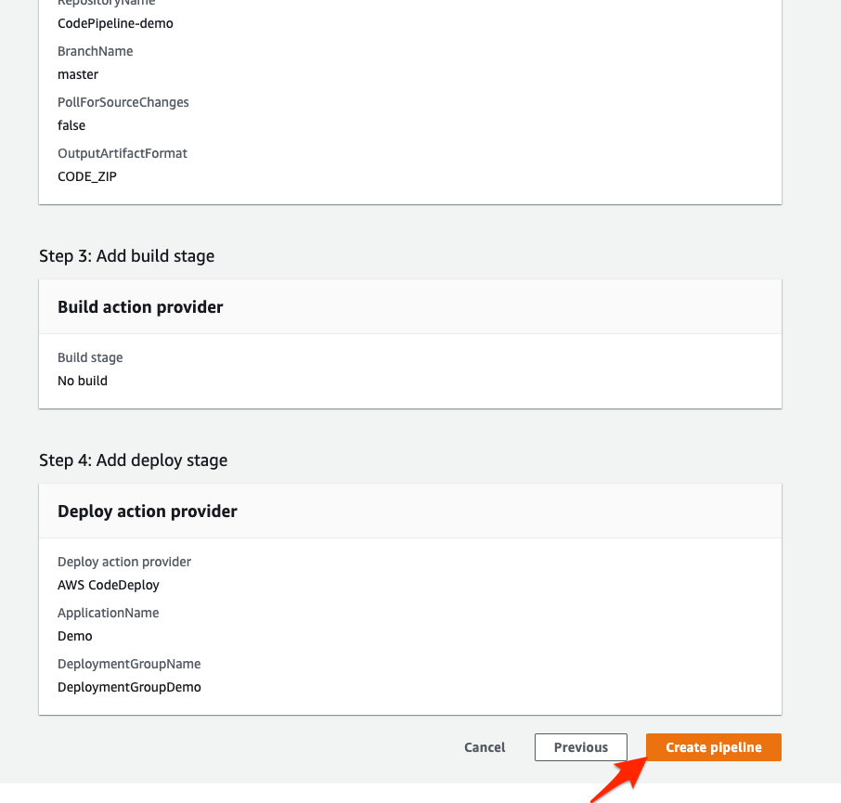Click the ApplicationName field label
Screen dimensions: 841x803
click(108, 613)
